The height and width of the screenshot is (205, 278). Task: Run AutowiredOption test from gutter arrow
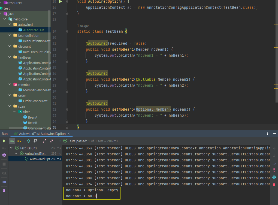click(60, 2)
